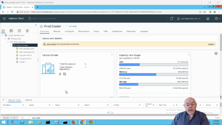The width and height of the screenshot is (222, 125).
Task: Click the Cluster Details card drag handle
Action: pyautogui.click(x=112, y=55)
